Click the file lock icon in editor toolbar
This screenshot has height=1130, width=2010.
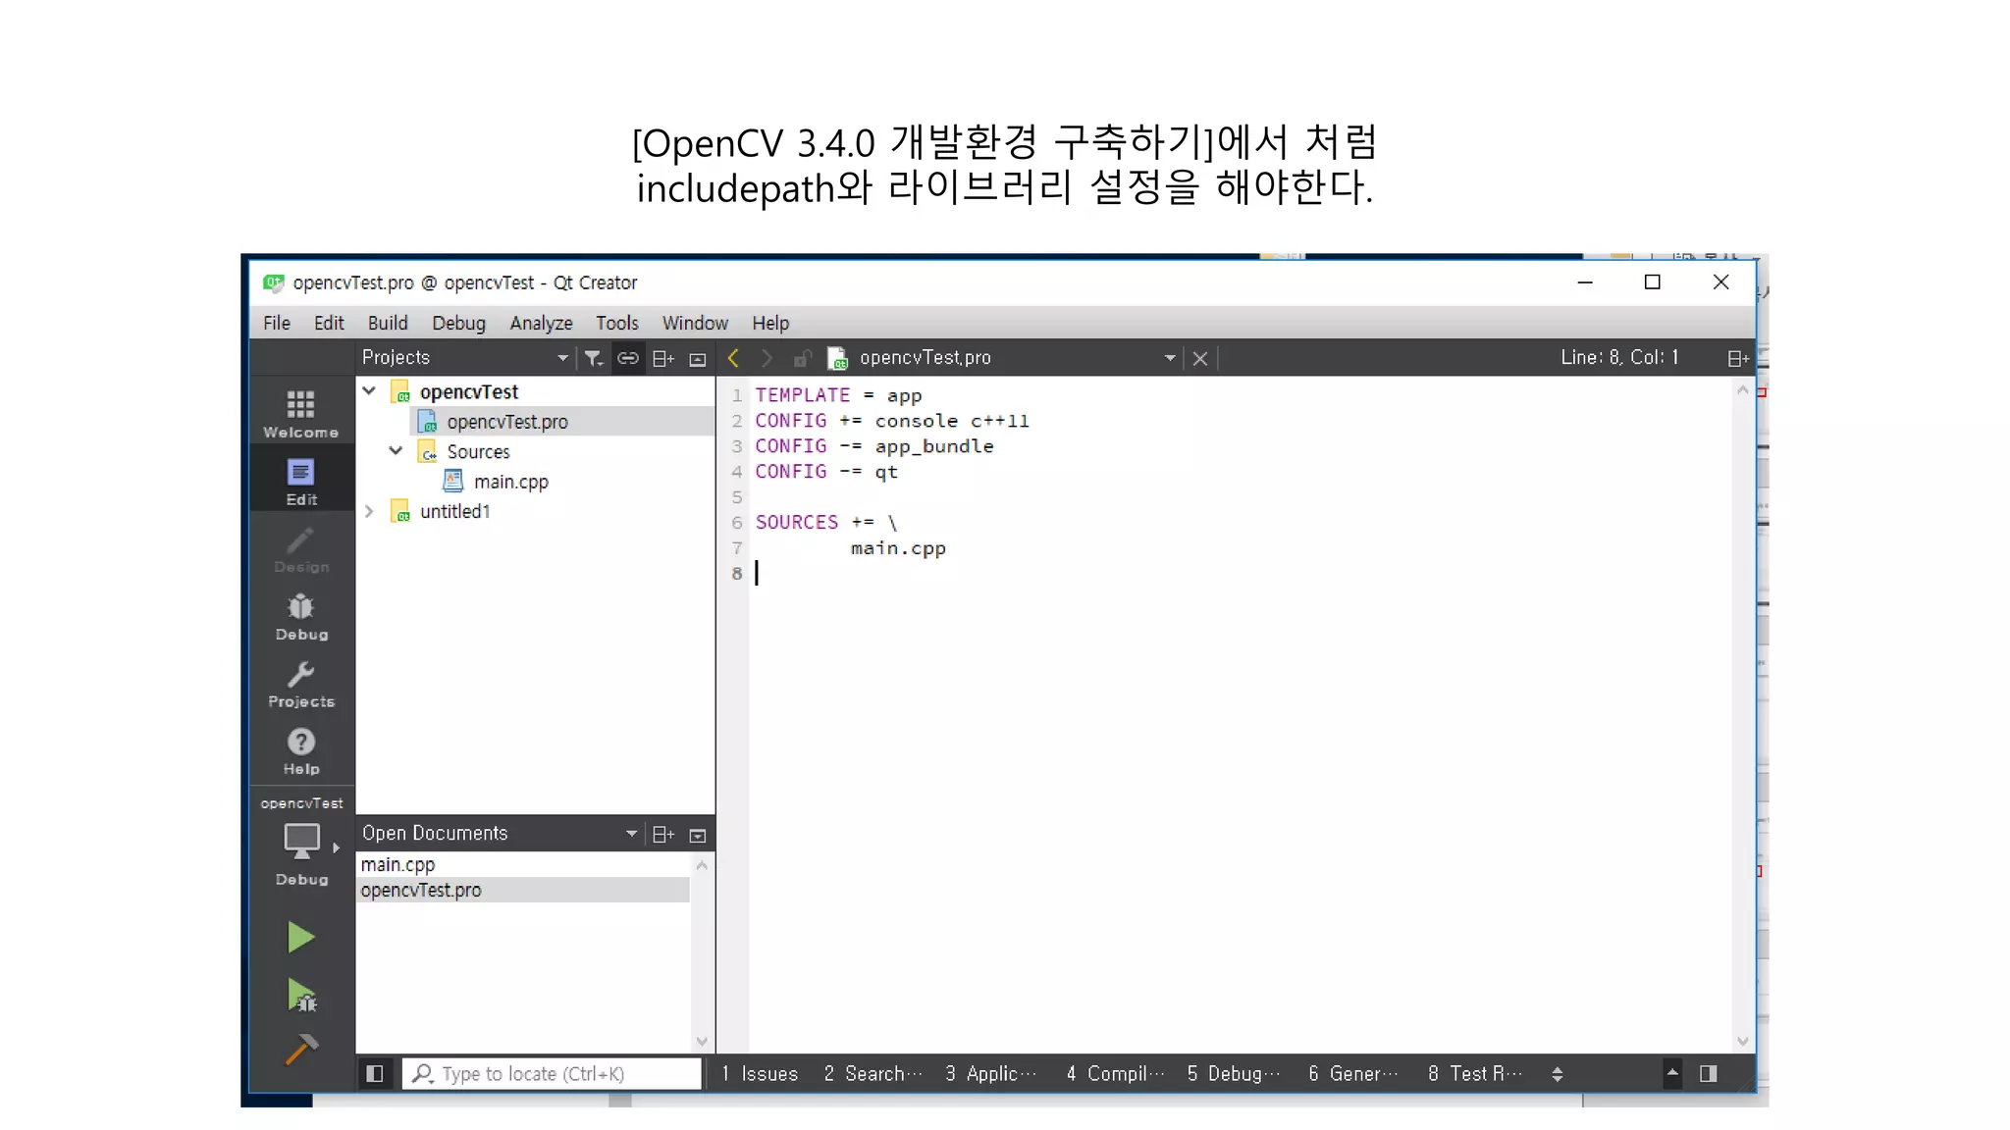click(x=802, y=358)
